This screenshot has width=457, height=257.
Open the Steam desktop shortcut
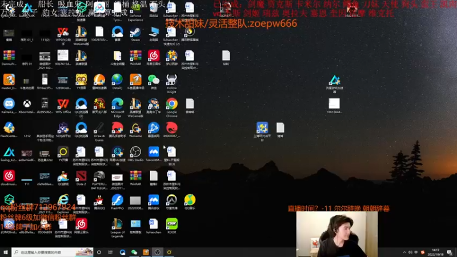135,34
